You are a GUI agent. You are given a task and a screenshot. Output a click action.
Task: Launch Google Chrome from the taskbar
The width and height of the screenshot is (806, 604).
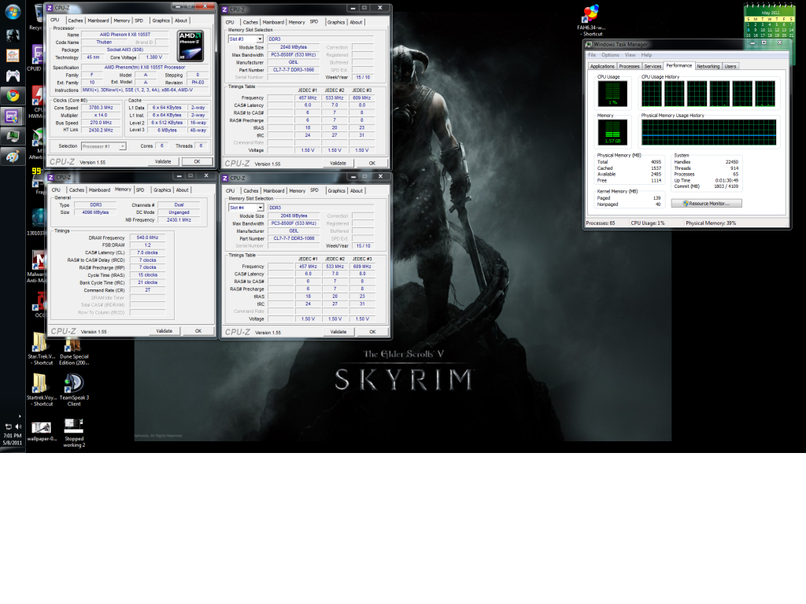click(13, 95)
